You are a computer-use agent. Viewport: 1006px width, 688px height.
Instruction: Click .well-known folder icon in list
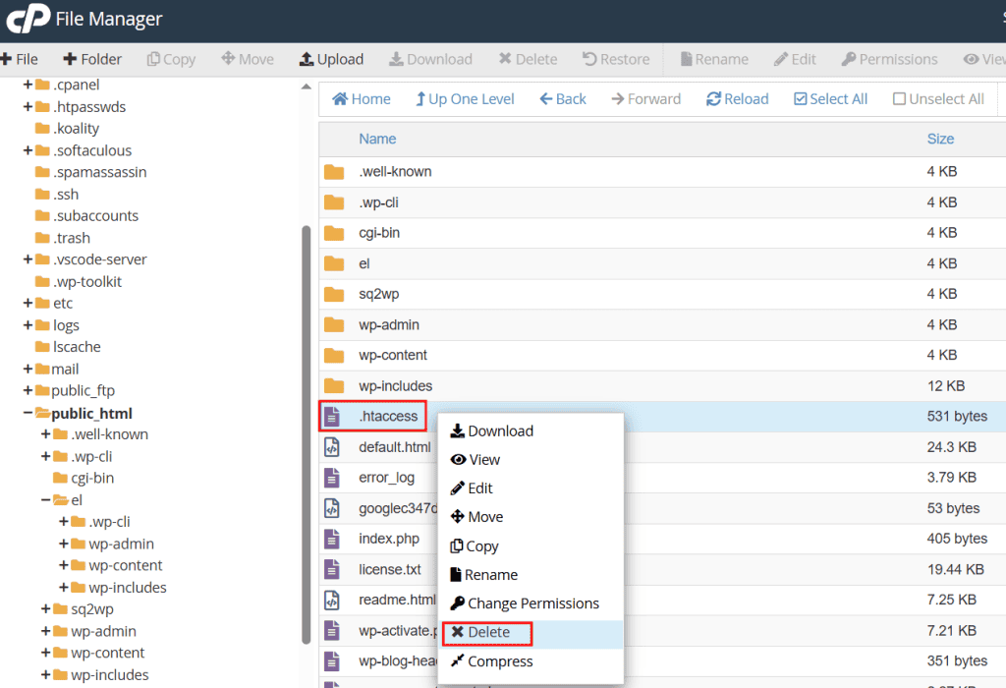(x=334, y=172)
